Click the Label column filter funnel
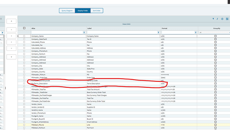The height and width of the screenshot is (130, 230). [158, 32]
